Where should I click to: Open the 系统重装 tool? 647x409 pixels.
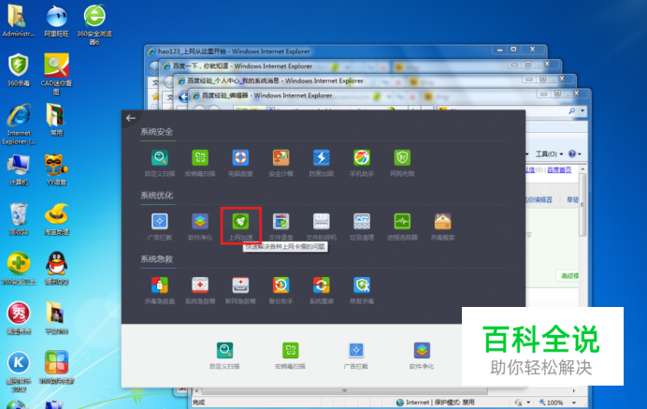click(322, 290)
